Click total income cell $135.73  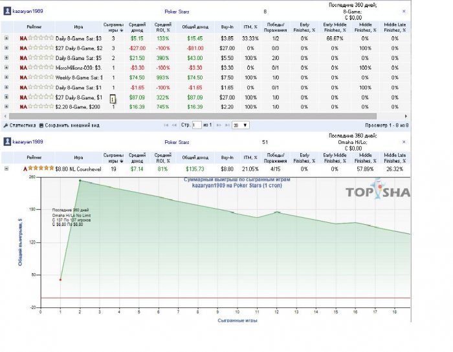[195, 169]
